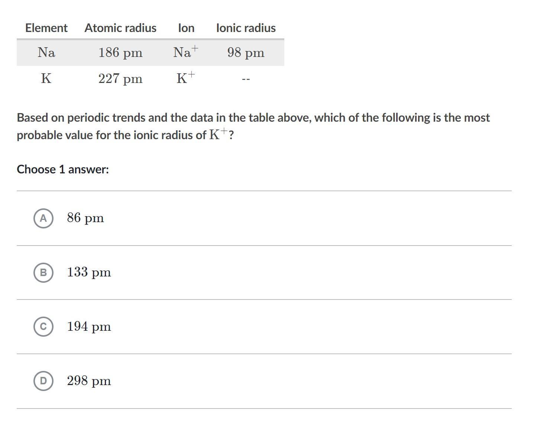Click the Na+ ion table cell
This screenshot has width=550, height=426.
pos(186,52)
